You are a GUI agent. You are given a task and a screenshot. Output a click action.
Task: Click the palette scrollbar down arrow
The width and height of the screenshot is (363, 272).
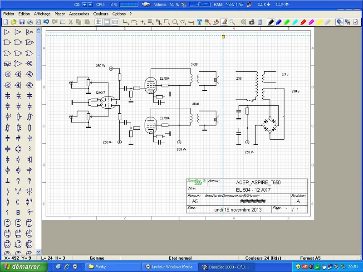39,252
